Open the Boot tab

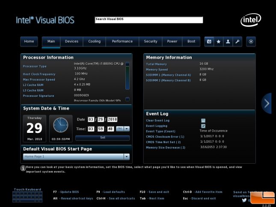[x=191, y=42]
